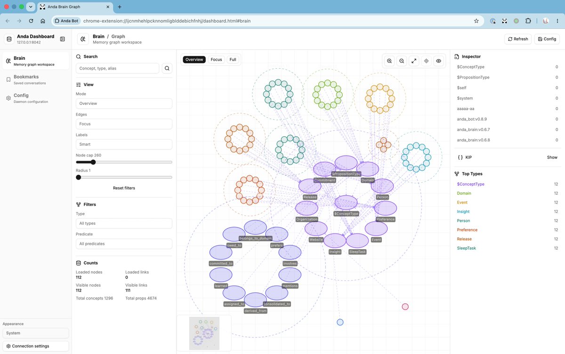This screenshot has width=565, height=354.
Task: Select the Organization graph node
Action: coord(307,208)
